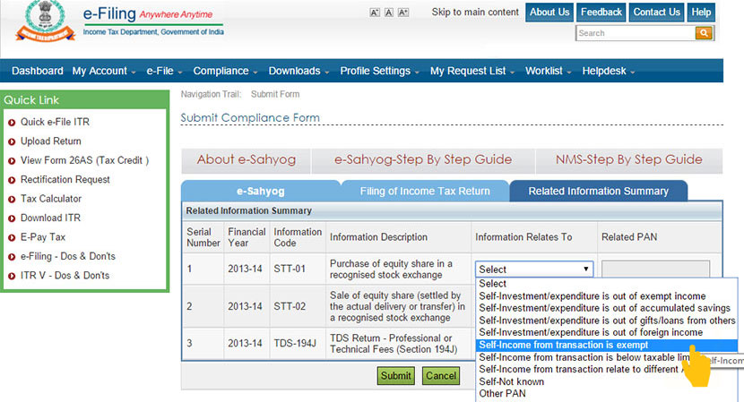
Task: Expand the e-File menu
Action: [164, 71]
